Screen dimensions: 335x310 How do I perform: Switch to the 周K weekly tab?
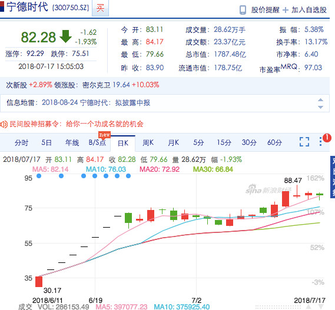(x=148, y=142)
